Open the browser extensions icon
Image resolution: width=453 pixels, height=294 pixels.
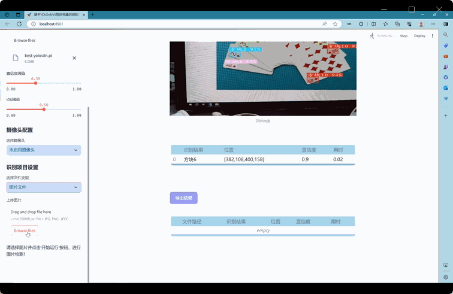click(361, 24)
